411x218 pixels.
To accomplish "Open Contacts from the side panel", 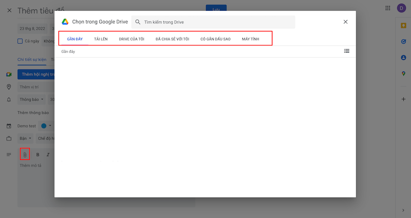I will pos(403,58).
